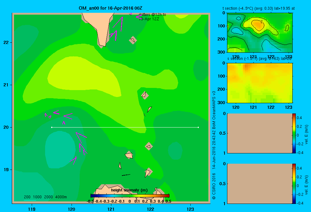Viewport: 311px width, 212px height.
Task: Click longitude label 119 on main map axis
Action: point(32,209)
